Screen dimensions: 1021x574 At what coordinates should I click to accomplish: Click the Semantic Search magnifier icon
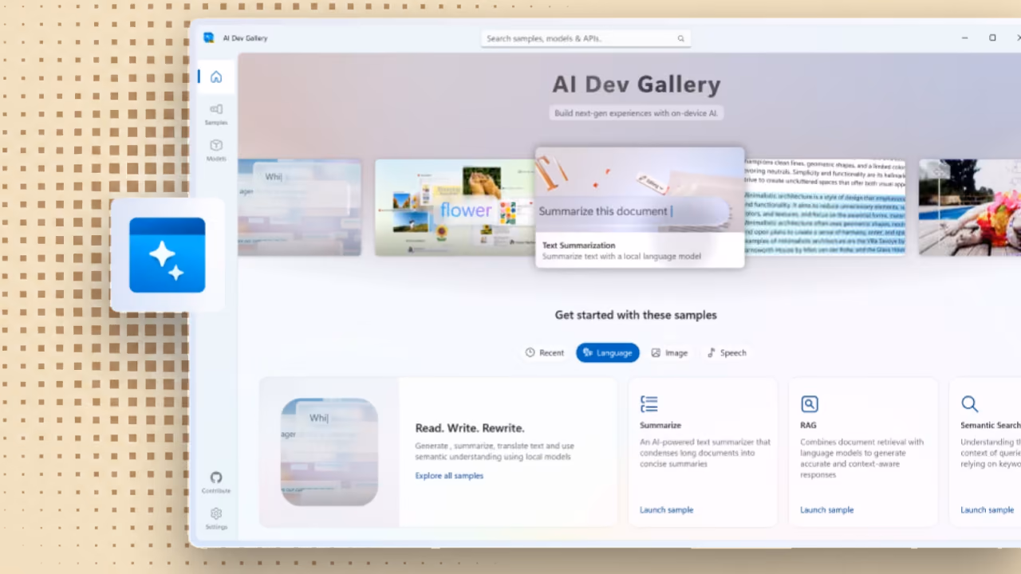(x=969, y=404)
